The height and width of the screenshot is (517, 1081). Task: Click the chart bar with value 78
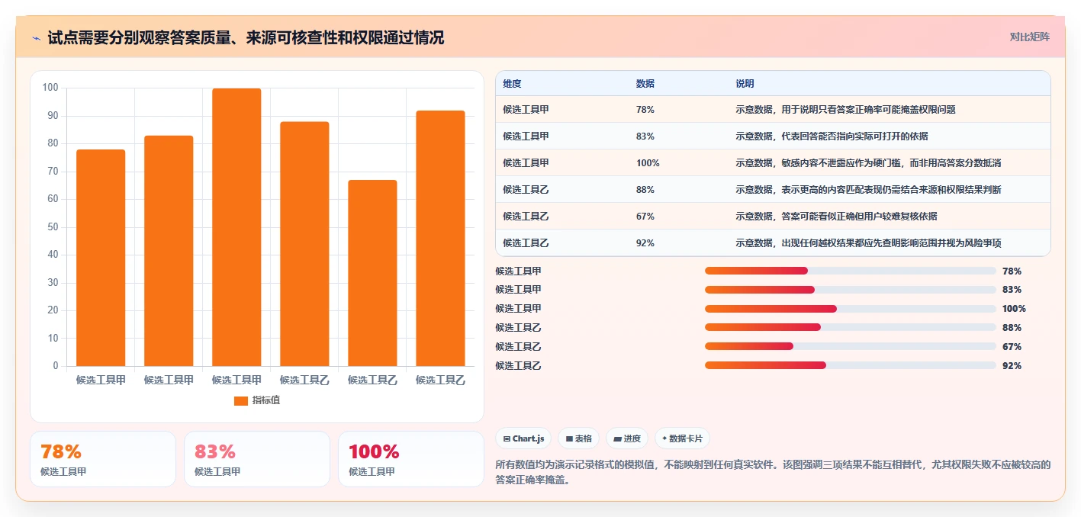tap(101, 258)
